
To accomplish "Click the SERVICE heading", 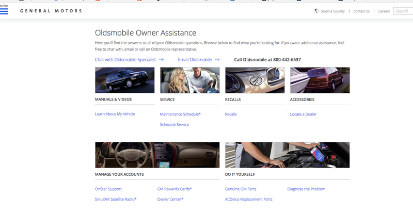I will (x=167, y=100).
